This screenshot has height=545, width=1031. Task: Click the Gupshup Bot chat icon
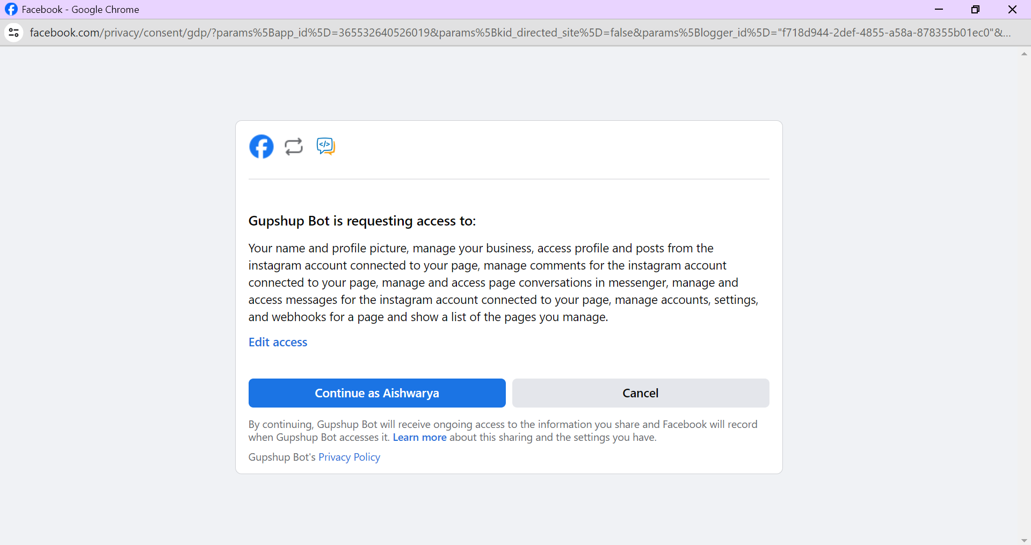coord(326,146)
